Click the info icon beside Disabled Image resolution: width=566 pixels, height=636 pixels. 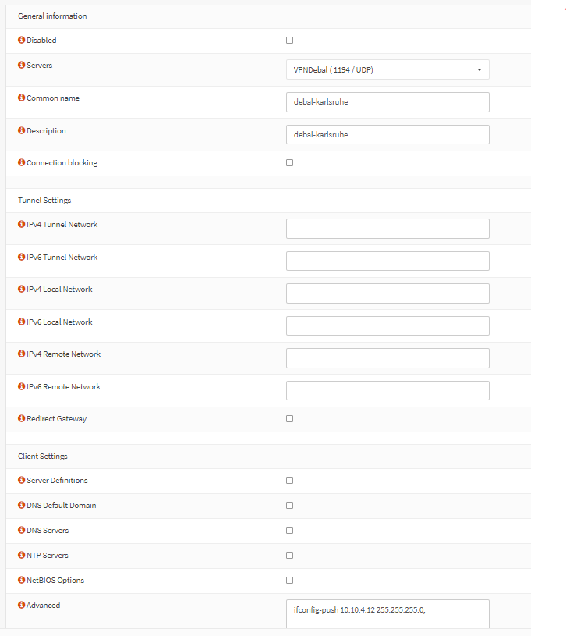[20, 40]
